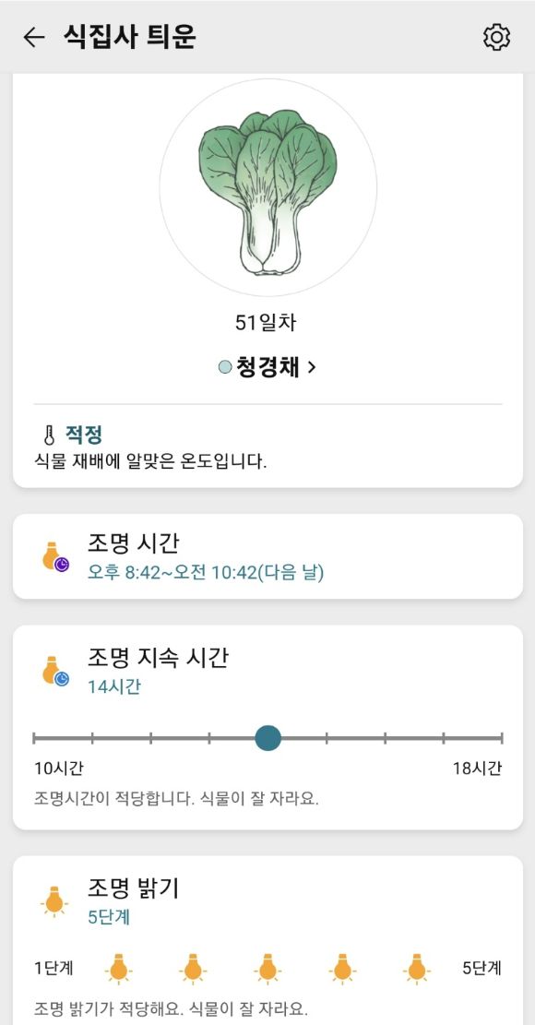Select the fourth brightness level bulb

pyautogui.click(x=342, y=966)
